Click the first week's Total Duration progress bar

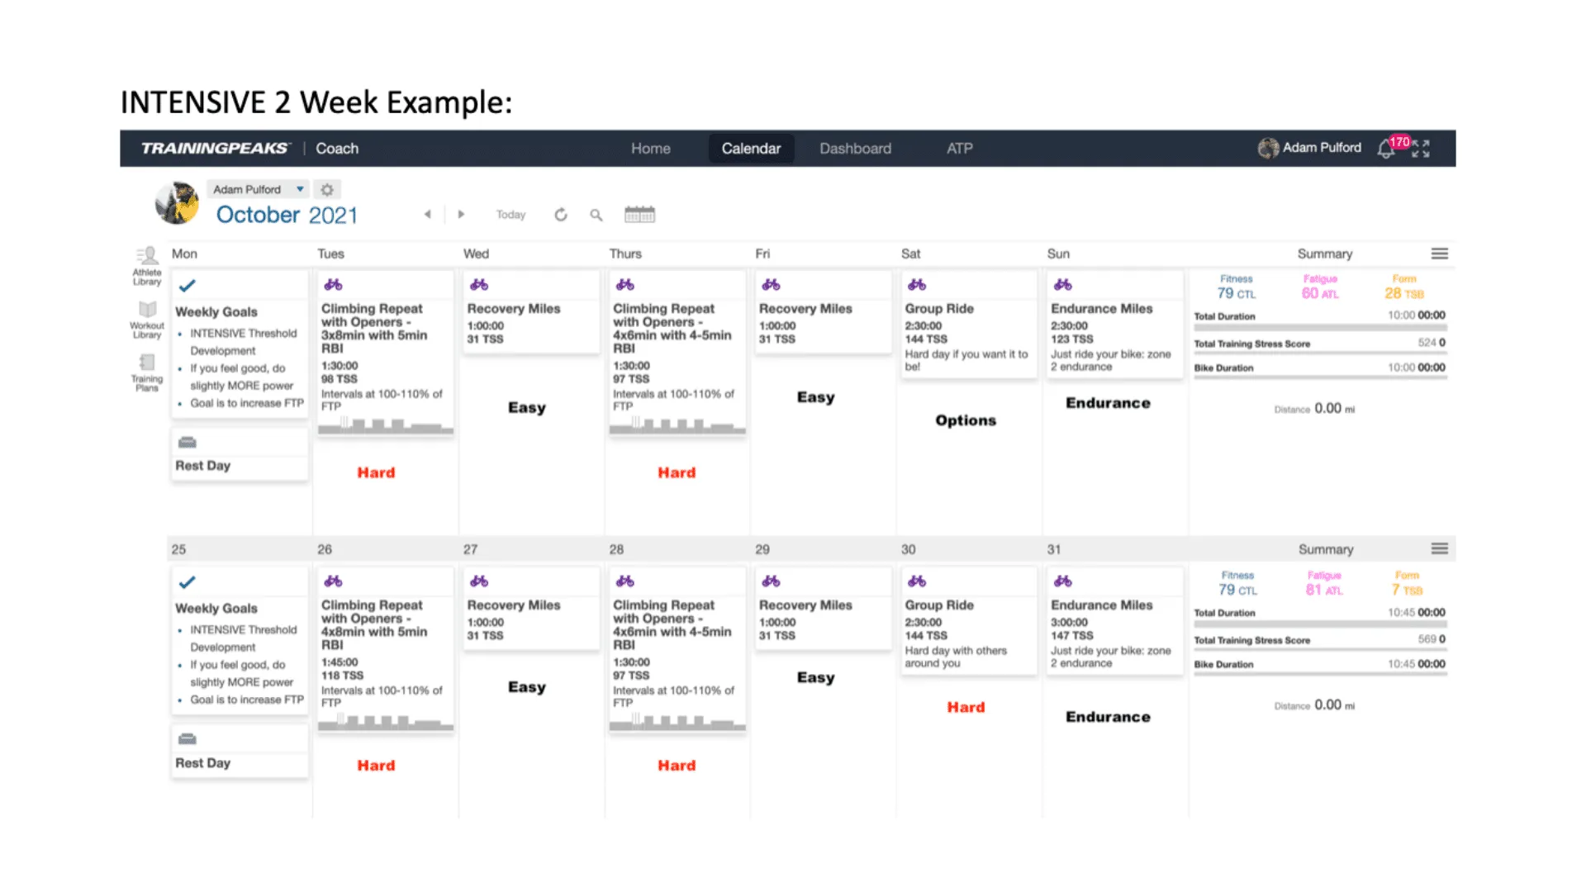pos(1319,328)
